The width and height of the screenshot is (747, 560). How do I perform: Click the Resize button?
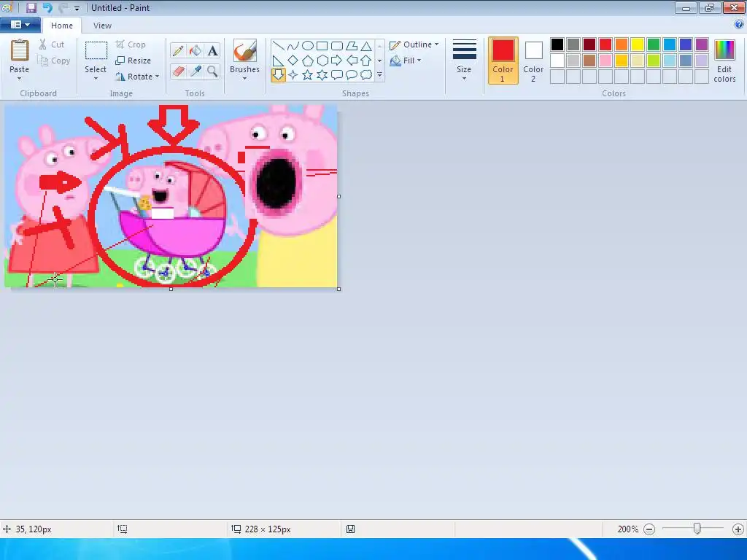[133, 61]
